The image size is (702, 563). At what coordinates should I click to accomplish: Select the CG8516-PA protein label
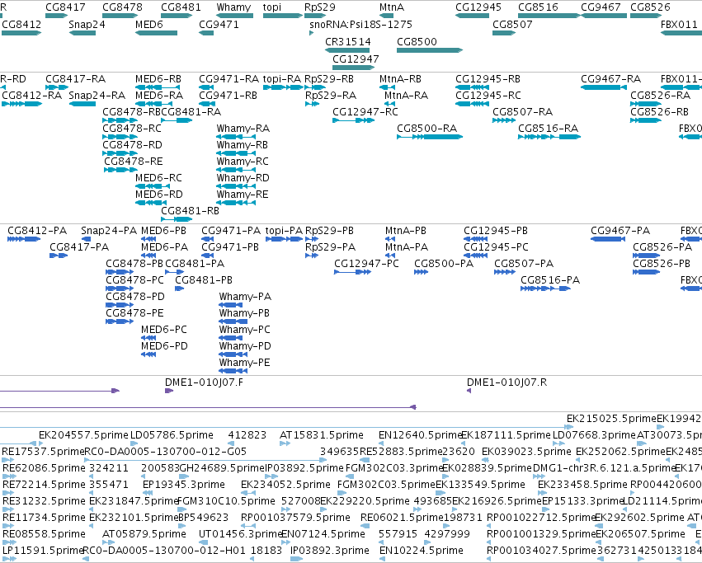coord(550,280)
